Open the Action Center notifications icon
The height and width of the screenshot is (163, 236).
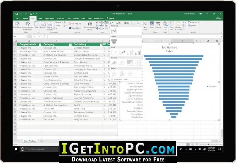(219, 149)
